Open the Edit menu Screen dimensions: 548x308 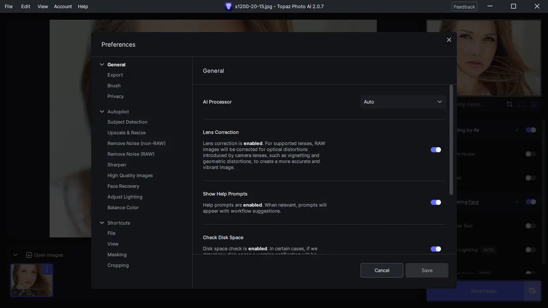[x=26, y=6]
